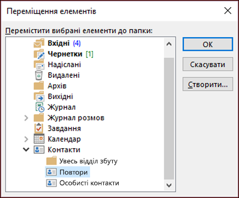Screen dimensions: 239x198
Task: Click the scrollbar down arrow
Action: coord(169,185)
